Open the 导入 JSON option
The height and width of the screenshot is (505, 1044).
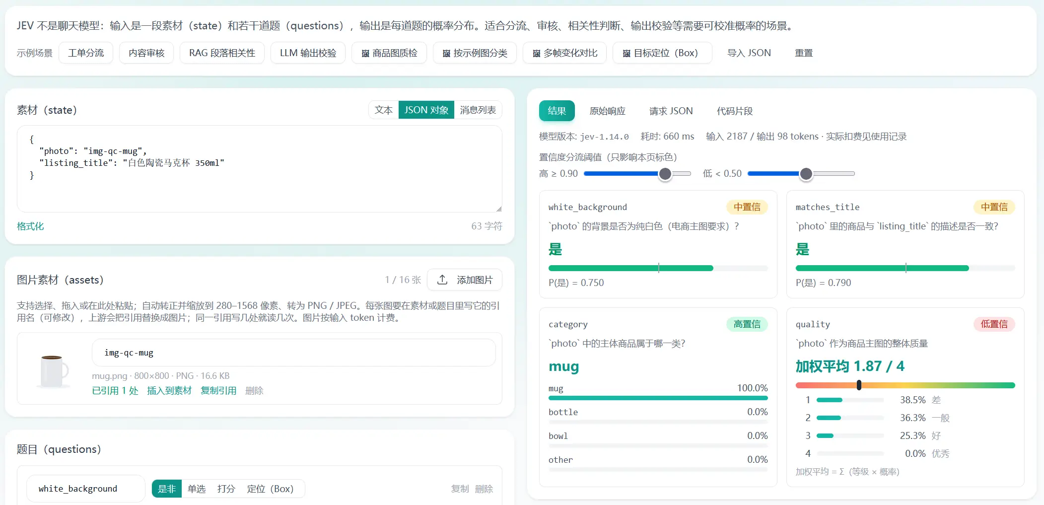click(749, 53)
